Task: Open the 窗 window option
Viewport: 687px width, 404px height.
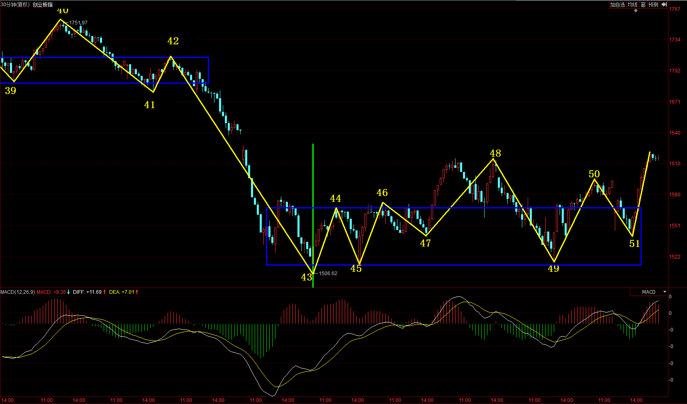Action: tap(643, 5)
